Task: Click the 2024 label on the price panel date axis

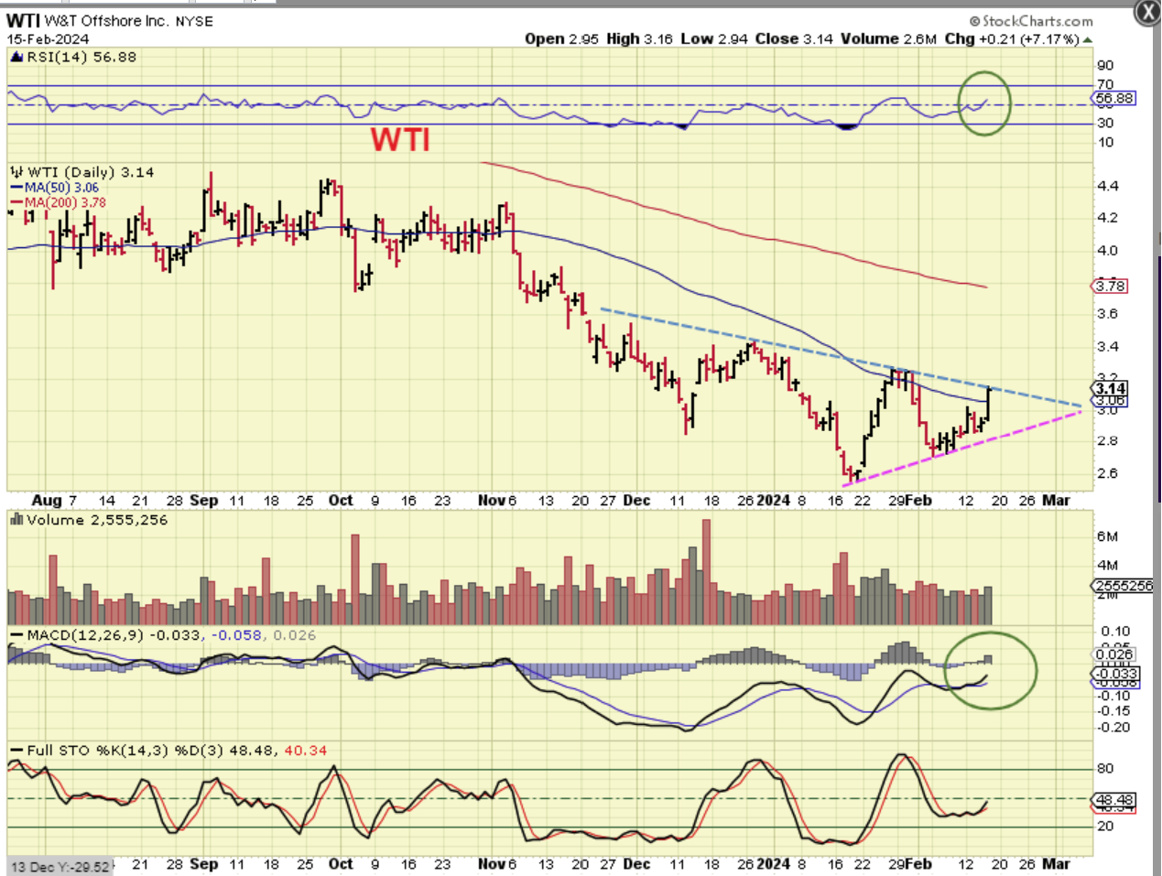Action: point(774,501)
